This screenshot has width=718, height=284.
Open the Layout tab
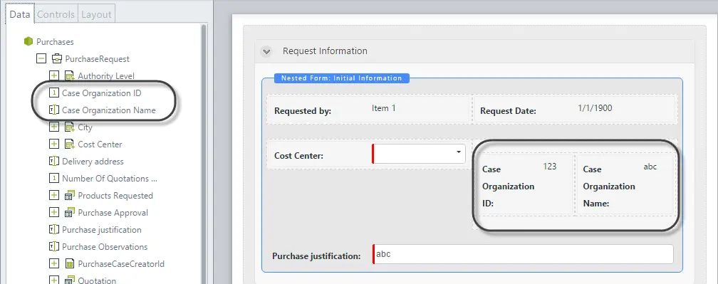pos(96,14)
